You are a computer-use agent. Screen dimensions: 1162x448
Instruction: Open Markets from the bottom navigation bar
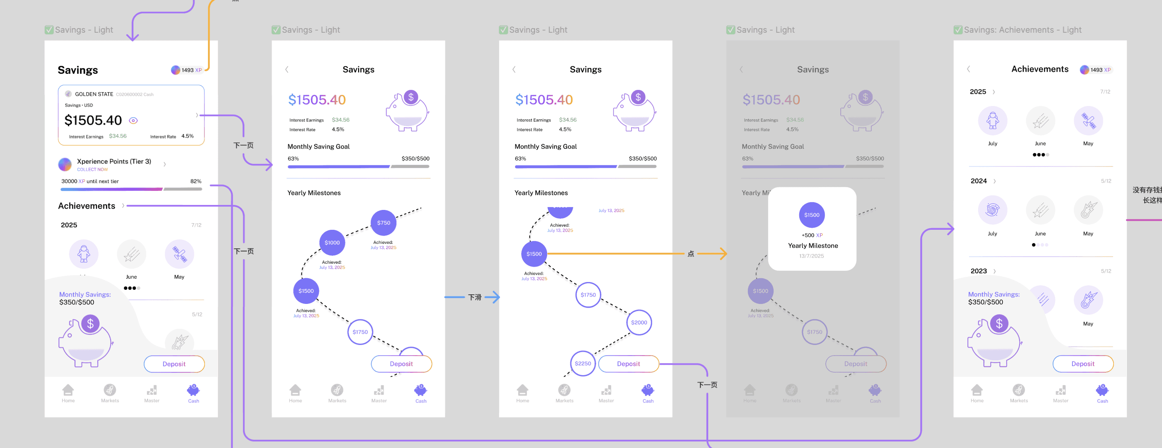(x=110, y=390)
